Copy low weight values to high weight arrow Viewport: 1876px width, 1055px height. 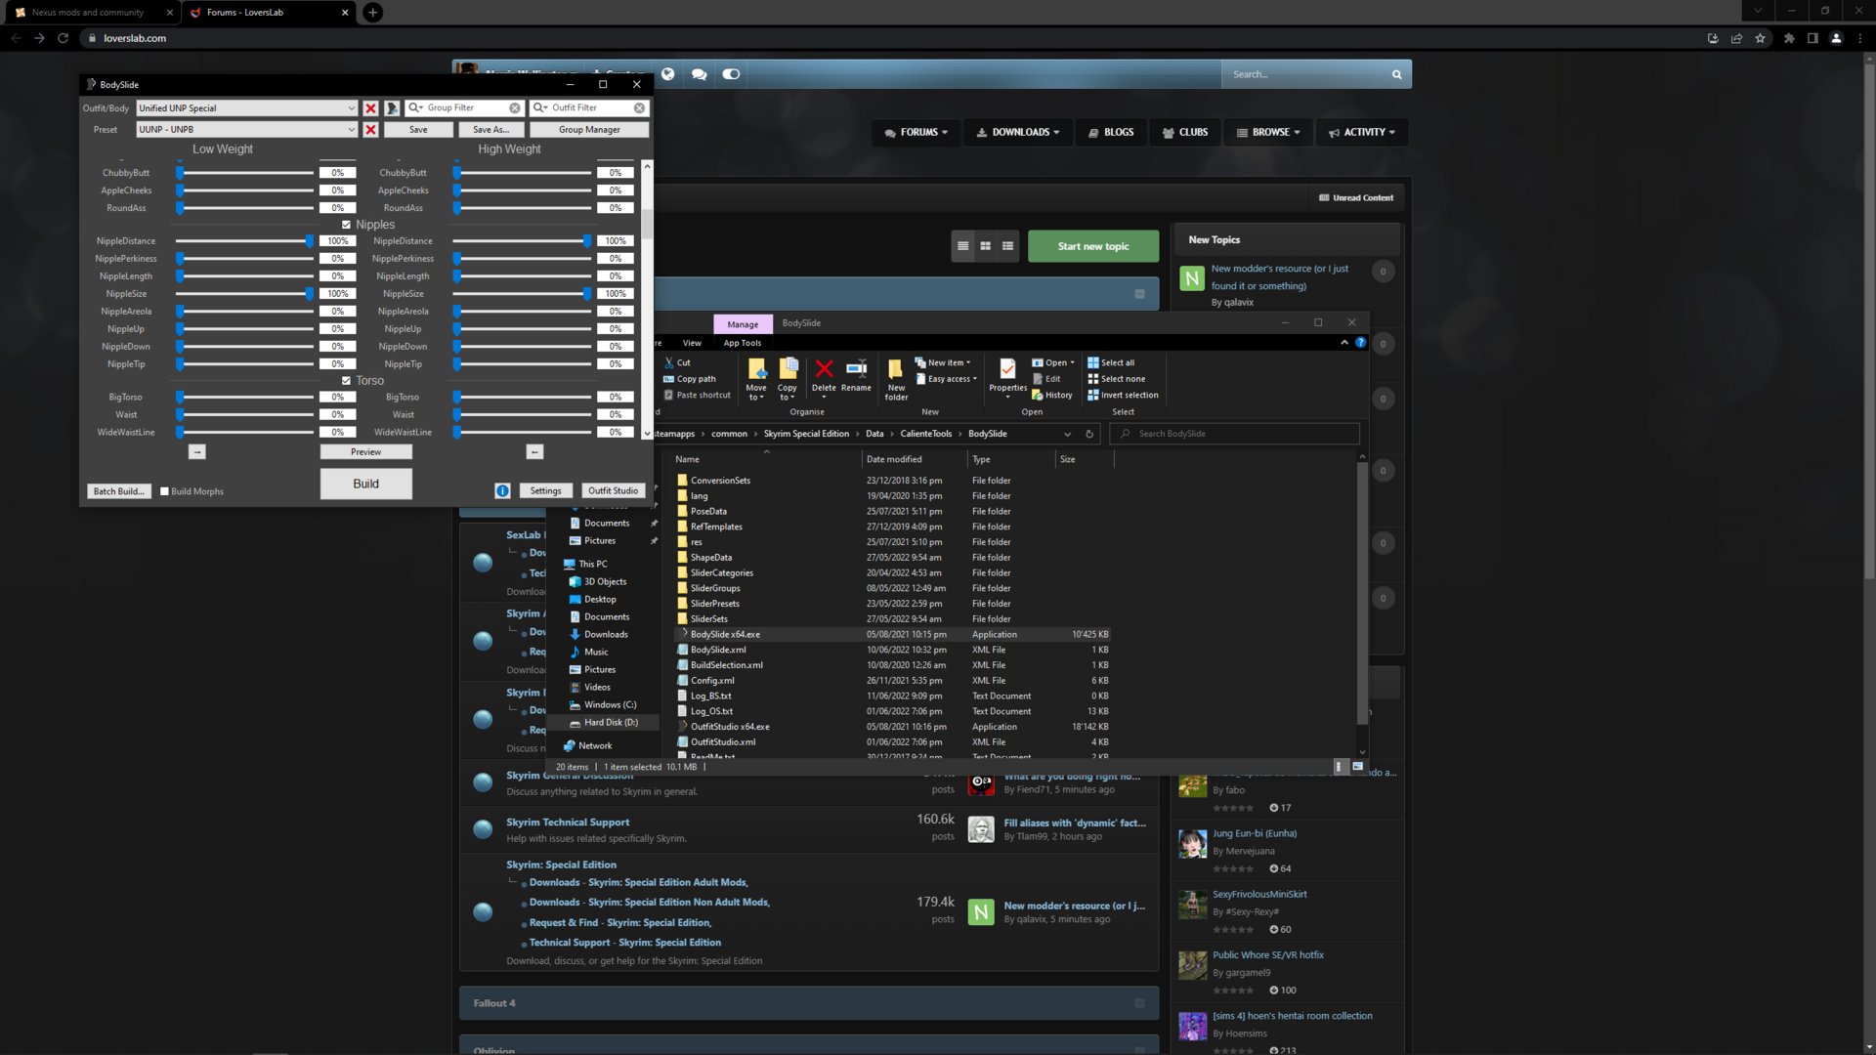coord(196,452)
